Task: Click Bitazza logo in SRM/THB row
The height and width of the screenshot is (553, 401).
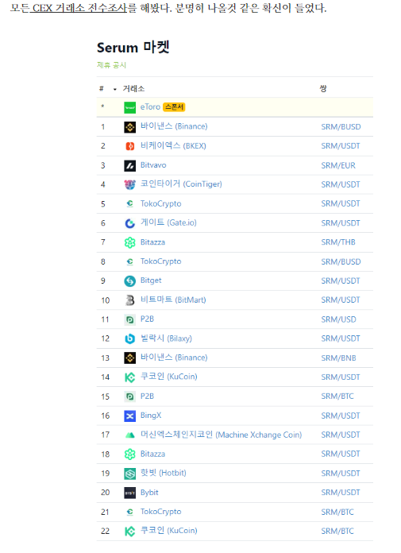Action: 129,242
